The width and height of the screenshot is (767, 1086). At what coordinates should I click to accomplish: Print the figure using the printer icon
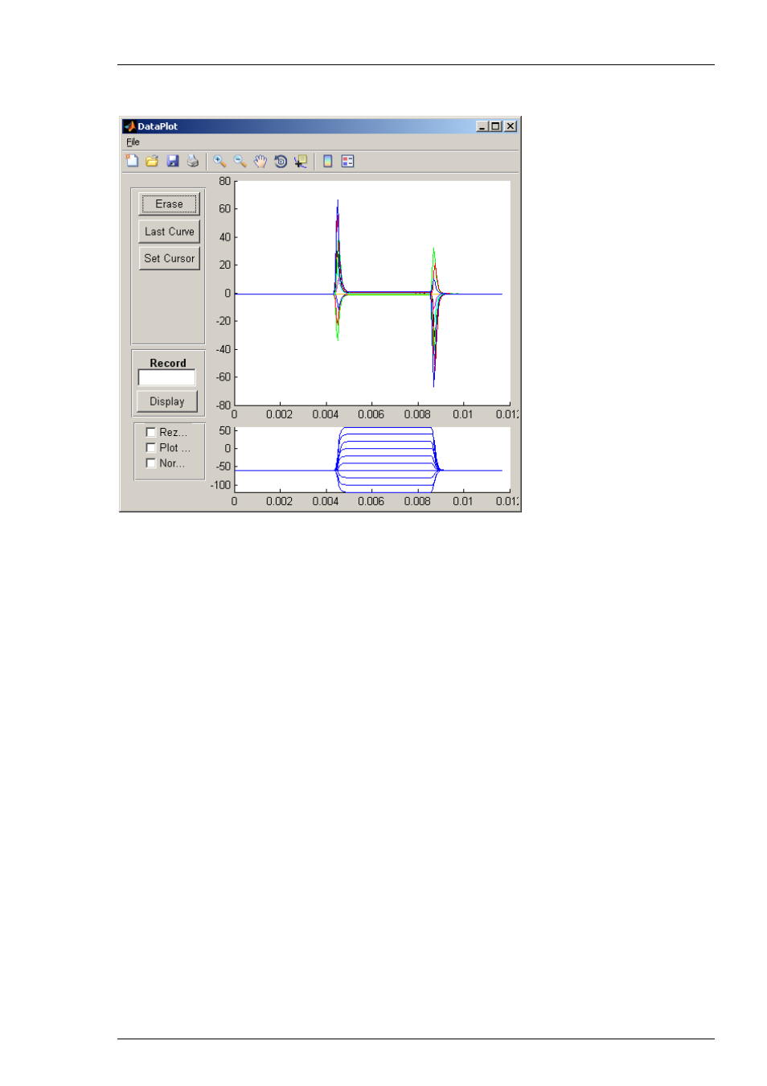(x=193, y=161)
